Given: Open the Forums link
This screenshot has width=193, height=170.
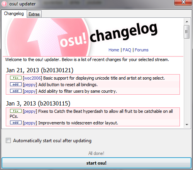Looking at the screenshot, I should [x=142, y=50].
